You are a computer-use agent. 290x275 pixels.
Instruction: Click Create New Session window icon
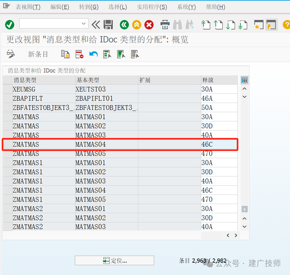[259, 25]
